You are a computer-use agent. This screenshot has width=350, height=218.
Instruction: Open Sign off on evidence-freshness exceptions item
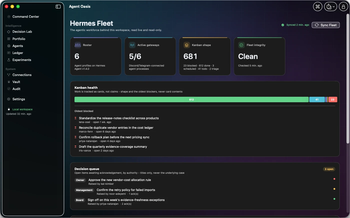pyautogui.click(x=126, y=200)
